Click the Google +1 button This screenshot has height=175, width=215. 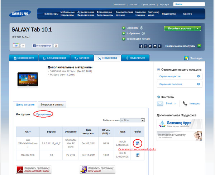click(x=16, y=46)
